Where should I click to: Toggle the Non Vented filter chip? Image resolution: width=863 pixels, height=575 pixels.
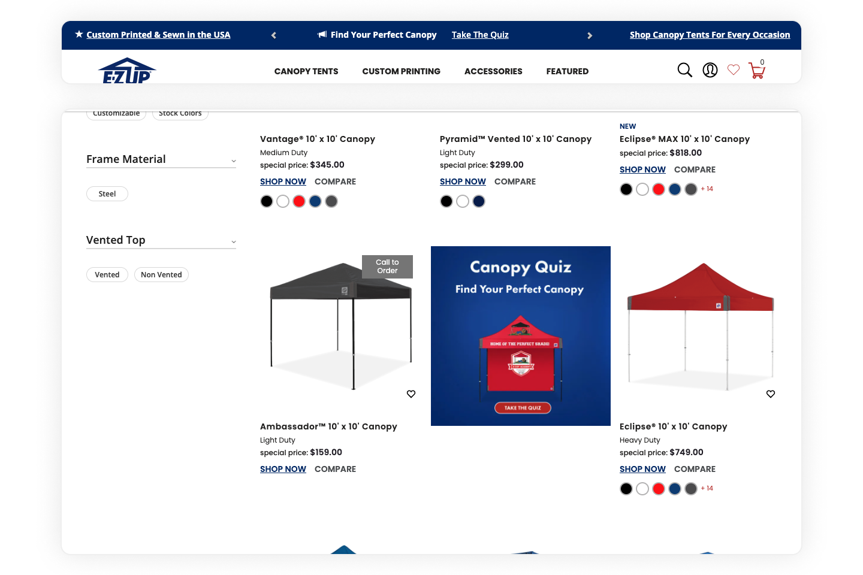pyautogui.click(x=161, y=275)
